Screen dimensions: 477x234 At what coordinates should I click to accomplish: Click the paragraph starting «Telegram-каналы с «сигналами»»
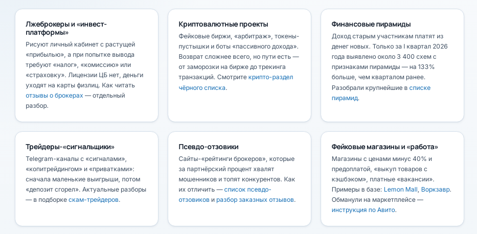click(x=86, y=179)
